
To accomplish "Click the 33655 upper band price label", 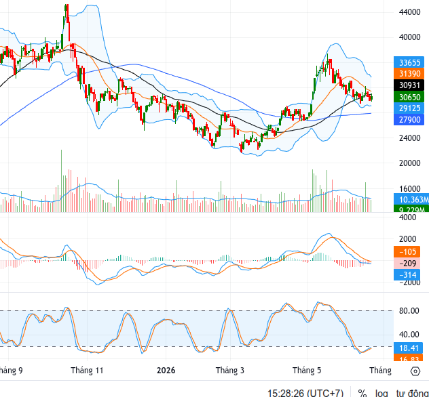I will pyautogui.click(x=409, y=62).
